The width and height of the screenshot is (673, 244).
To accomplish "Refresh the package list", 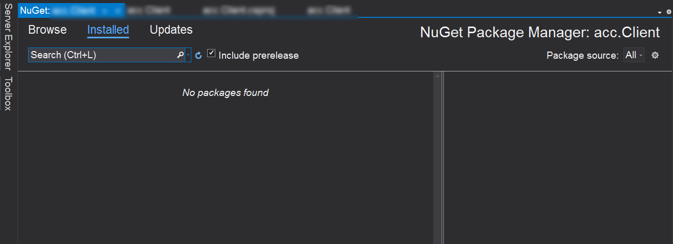I will click(x=199, y=56).
